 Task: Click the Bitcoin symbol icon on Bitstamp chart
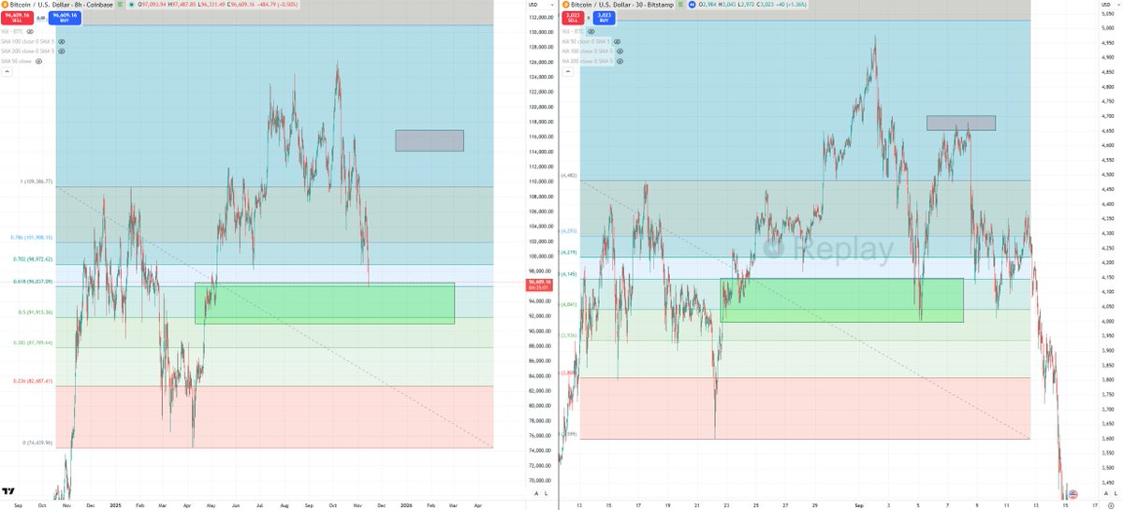coord(565,5)
